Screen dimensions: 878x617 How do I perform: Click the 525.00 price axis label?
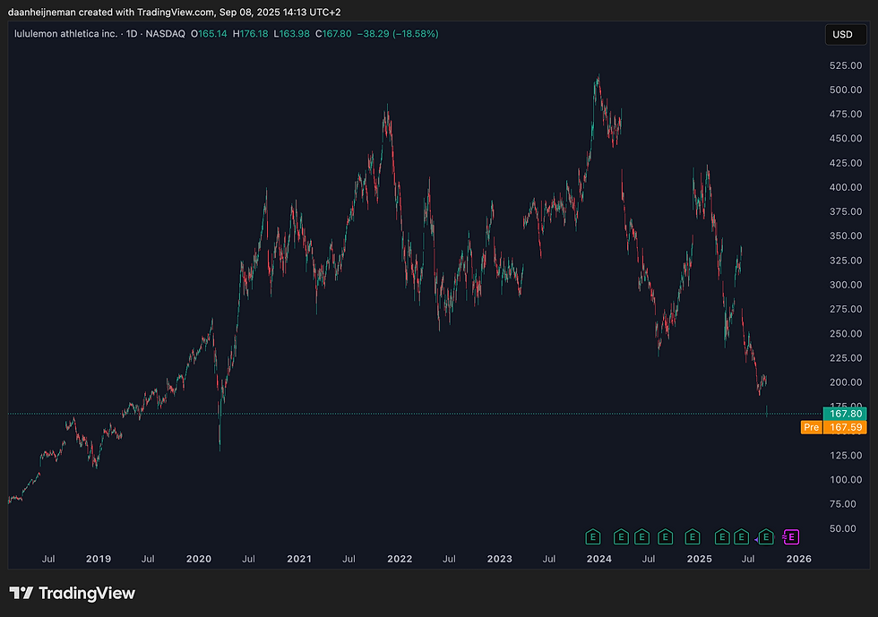(846, 65)
